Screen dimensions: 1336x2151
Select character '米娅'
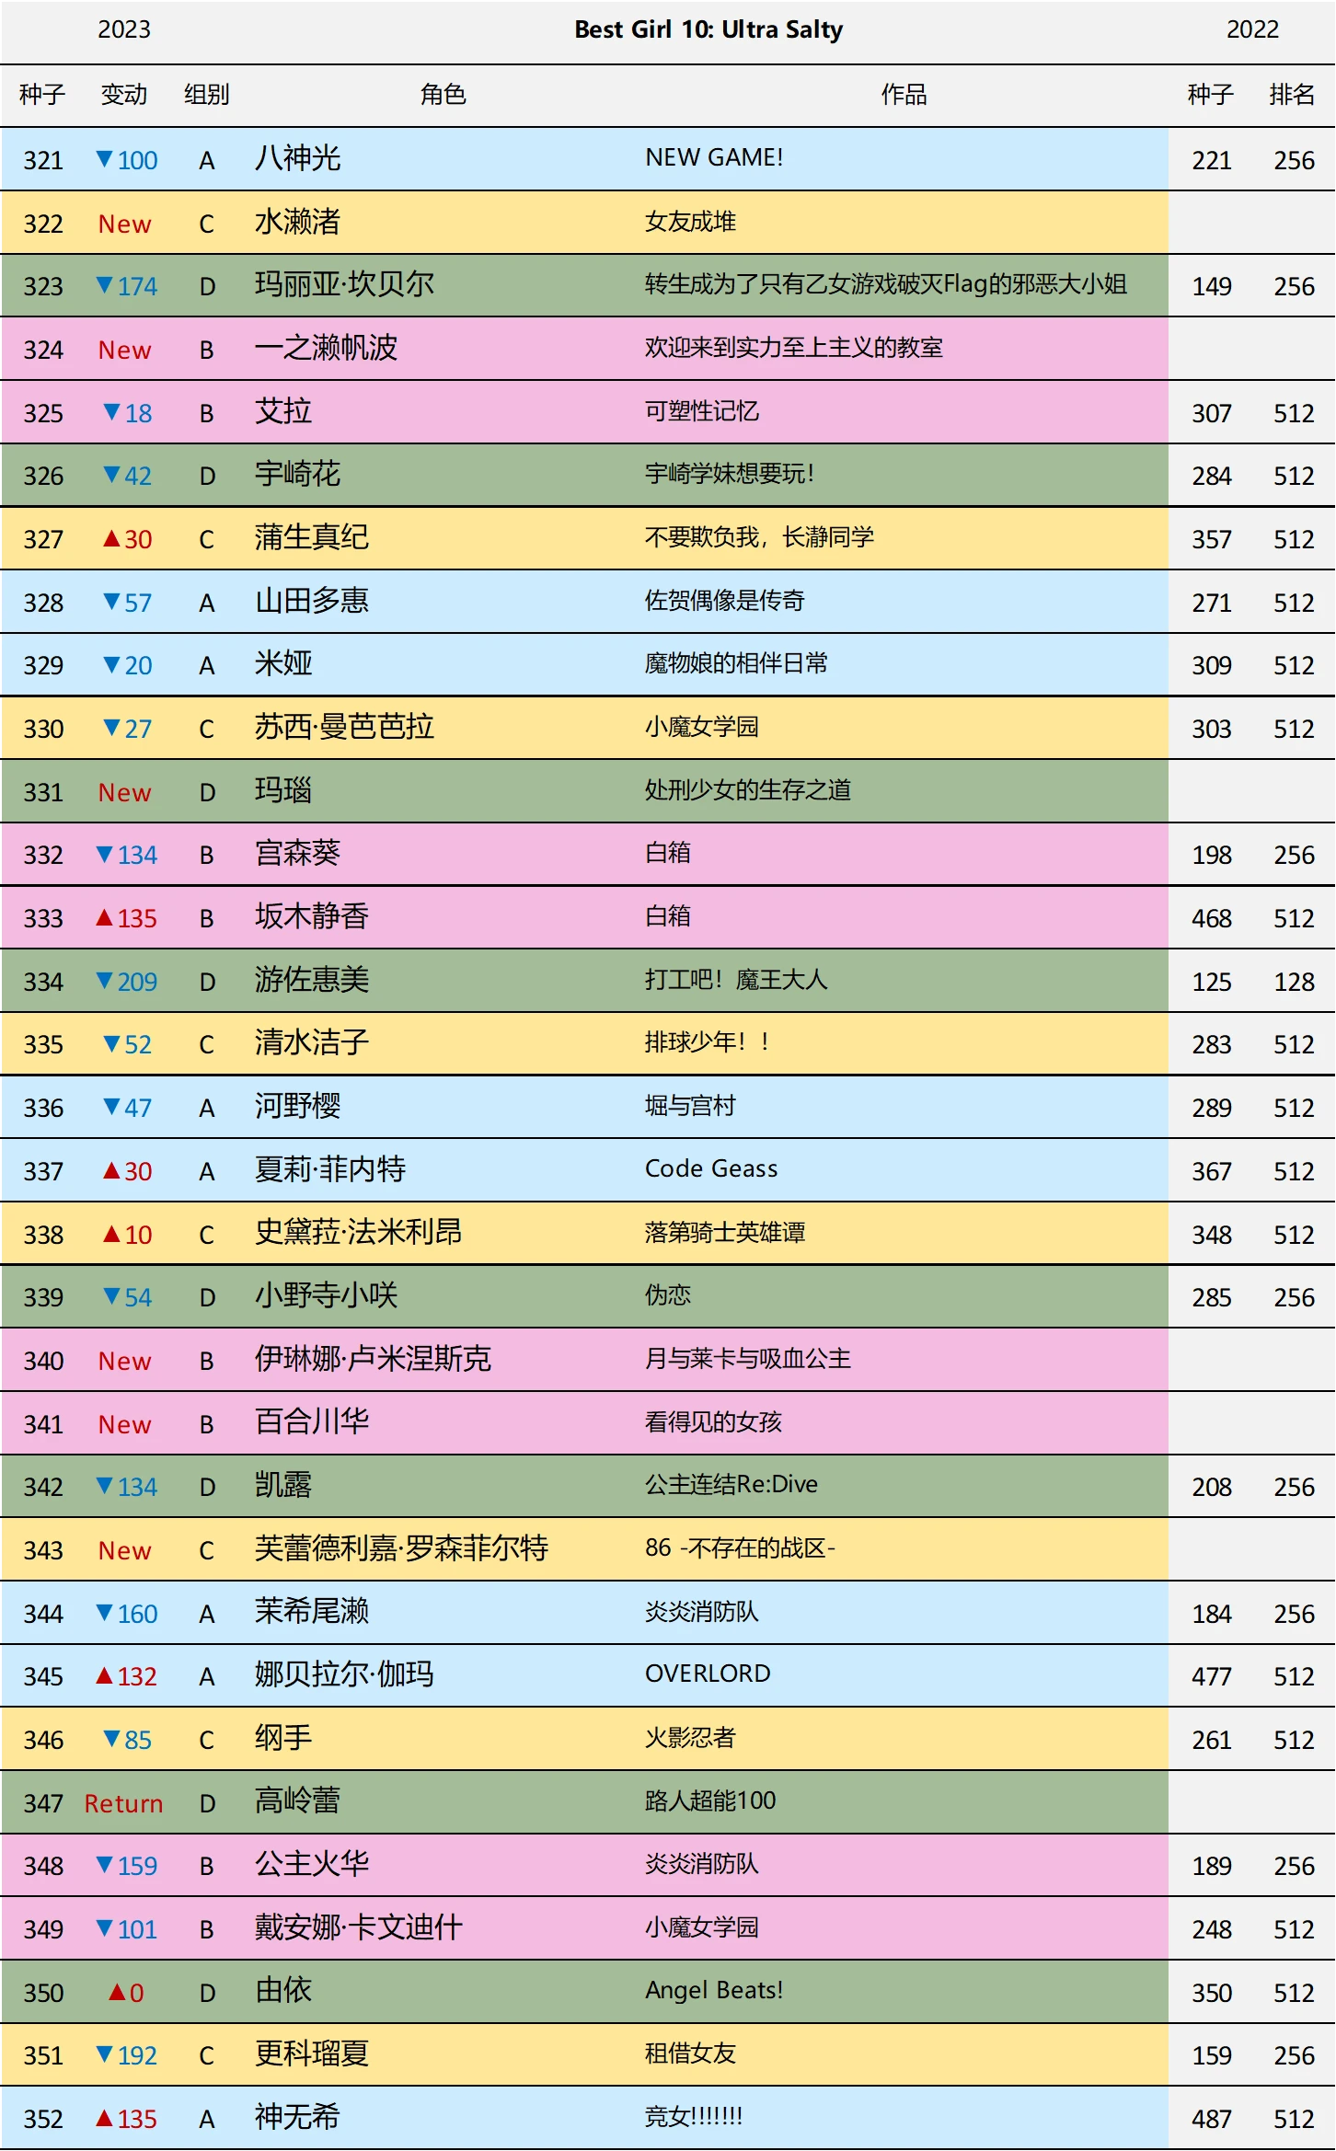pos(283,664)
